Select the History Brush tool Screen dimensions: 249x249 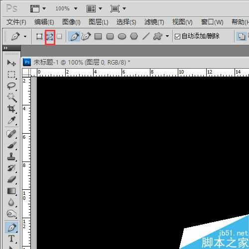coord(11,168)
